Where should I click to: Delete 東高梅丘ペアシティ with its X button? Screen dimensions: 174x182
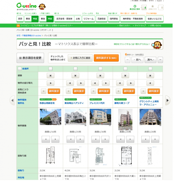coord(76,76)
